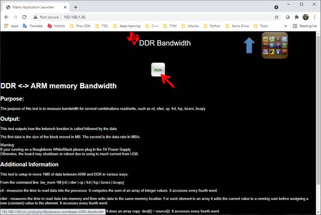The height and width of the screenshot is (215, 321).
Task: Click the blue up arrow icon
Action: [250, 45]
